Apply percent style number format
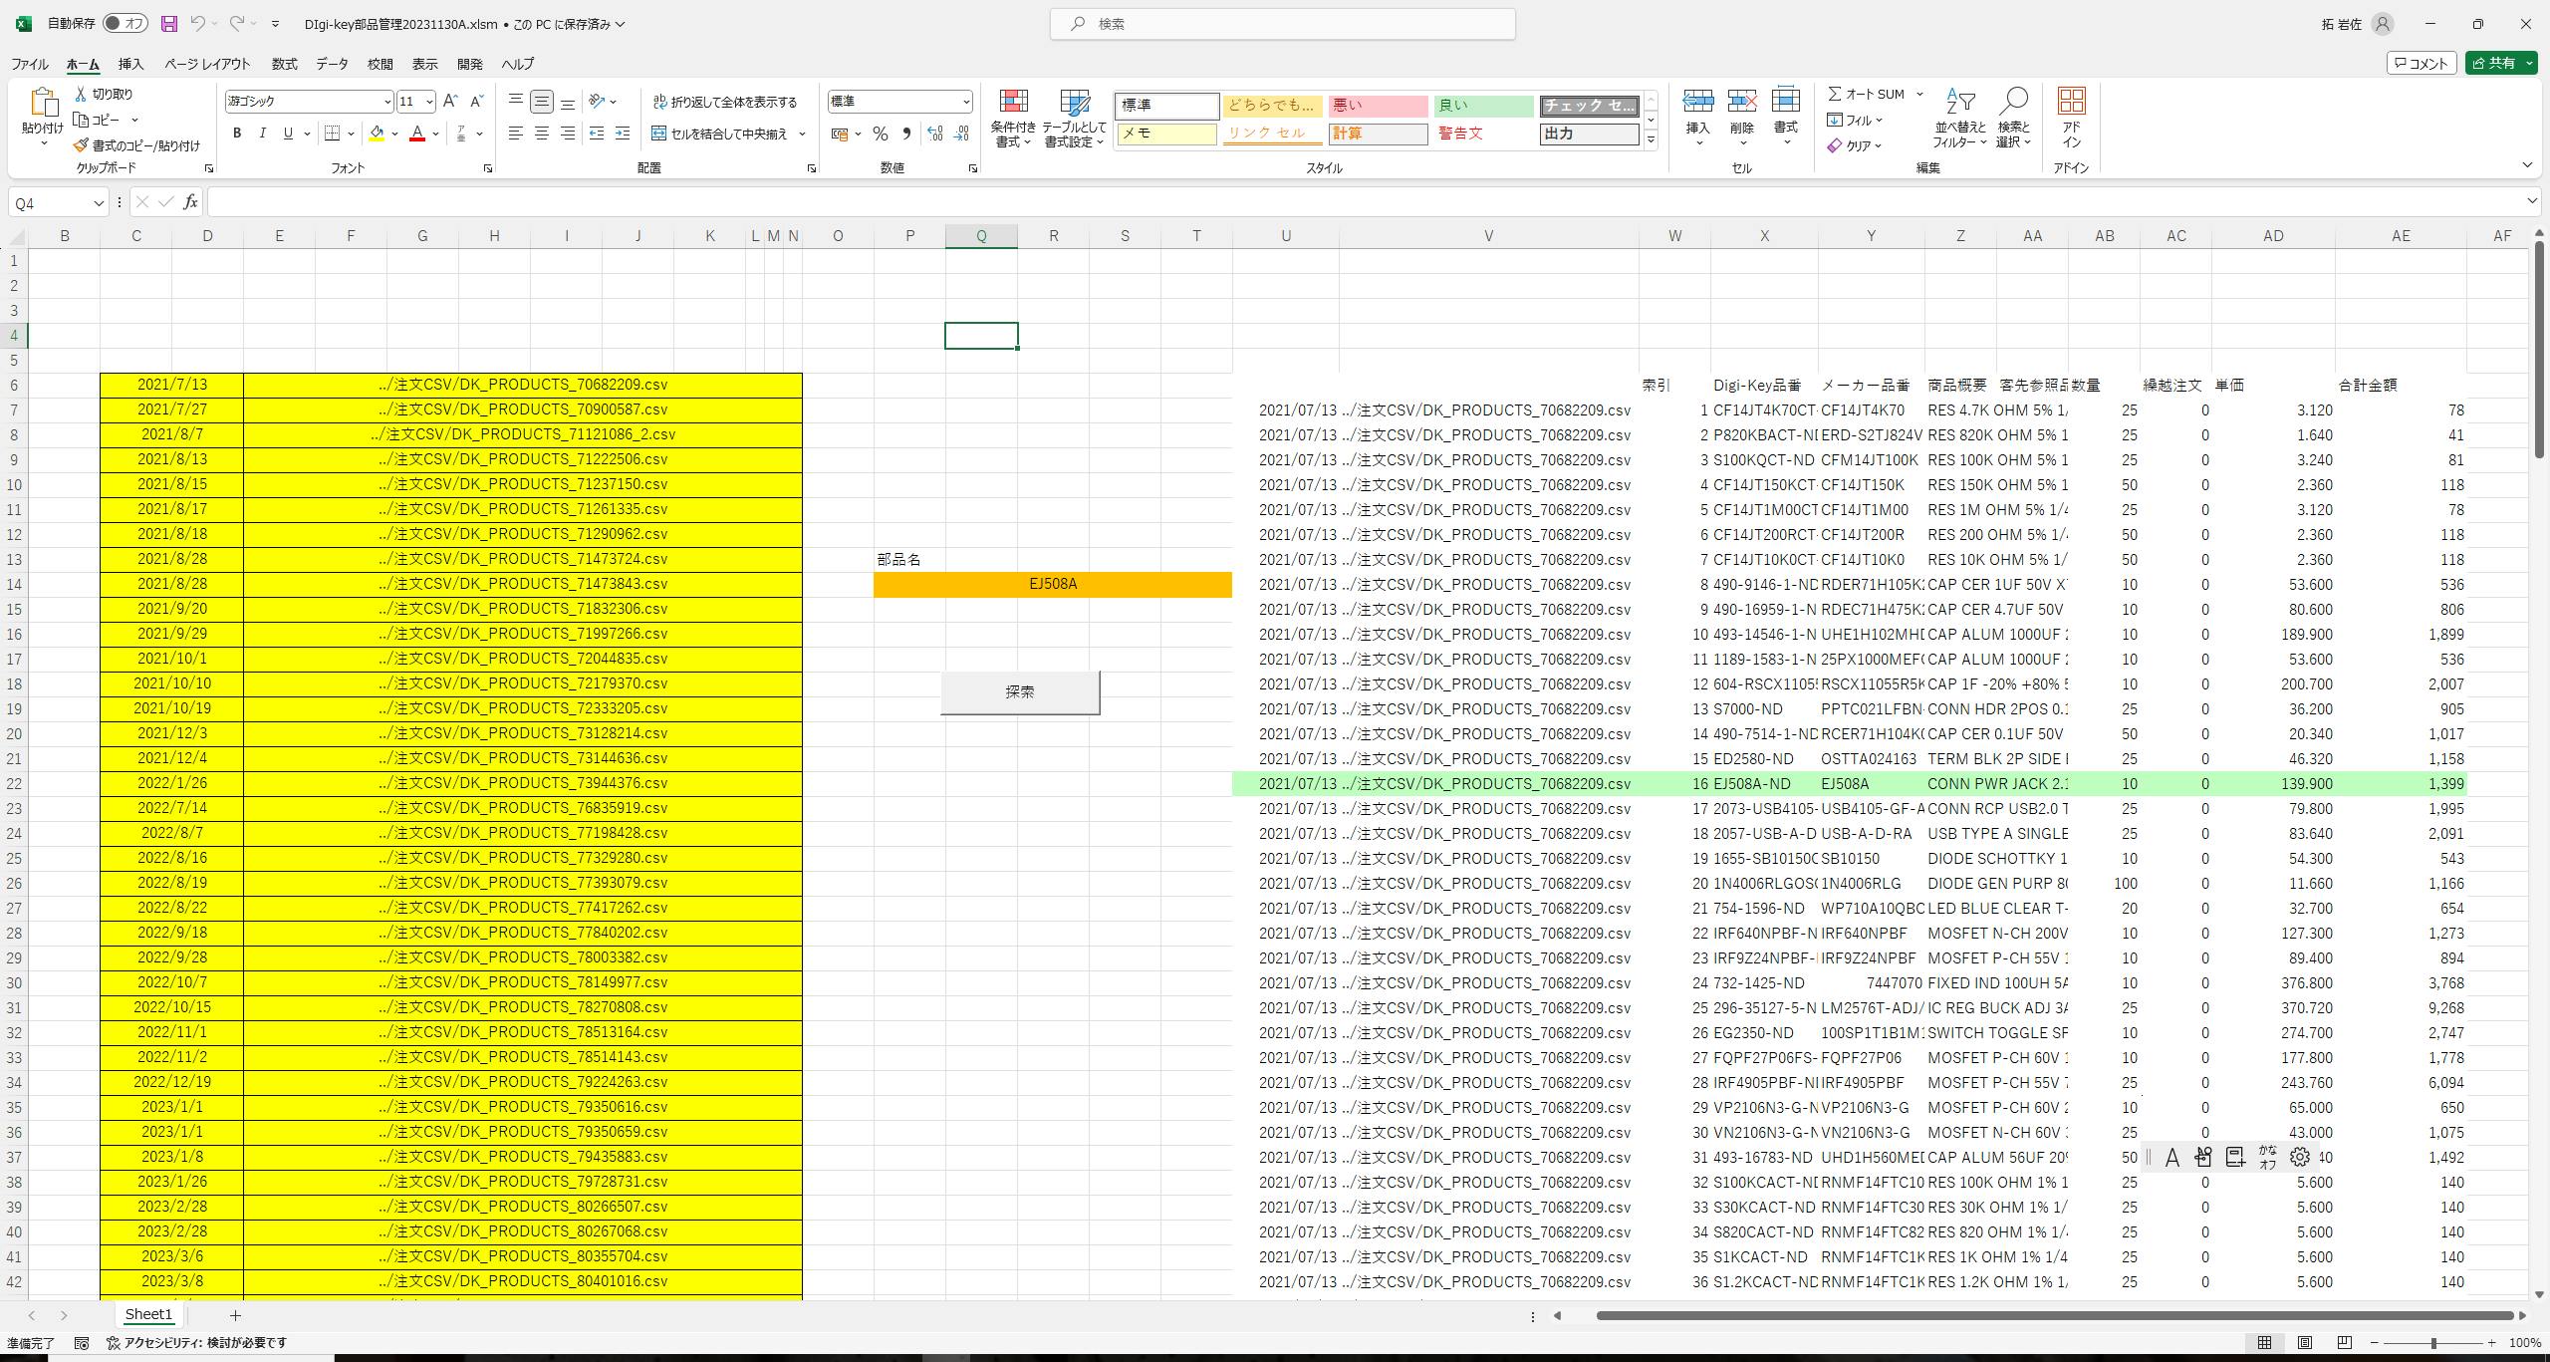This screenshot has height=1362, width=2550. (880, 134)
